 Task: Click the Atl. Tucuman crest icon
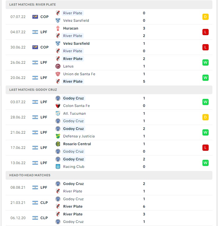tap(58, 113)
